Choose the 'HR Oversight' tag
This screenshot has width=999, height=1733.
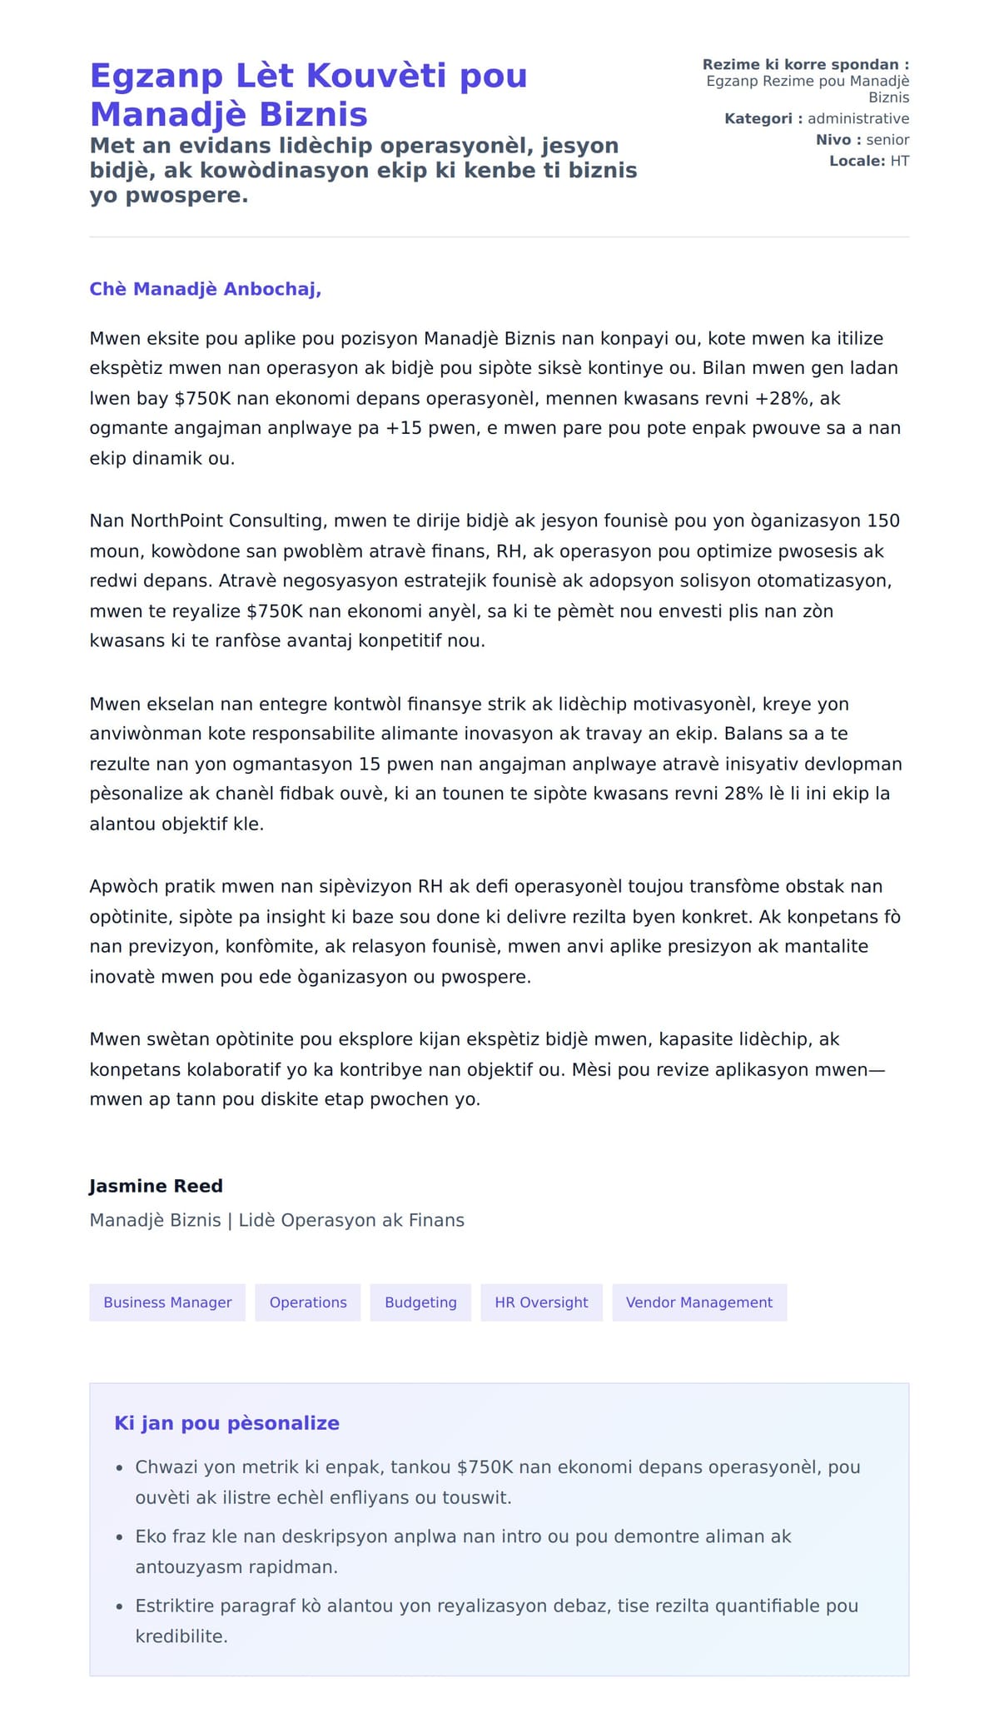tap(541, 1302)
